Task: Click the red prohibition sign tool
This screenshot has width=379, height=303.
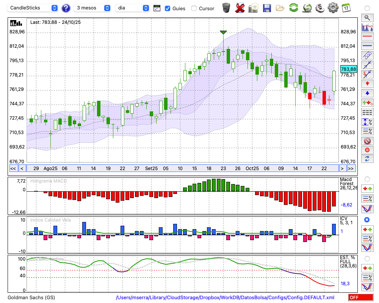Action: [367, 141]
